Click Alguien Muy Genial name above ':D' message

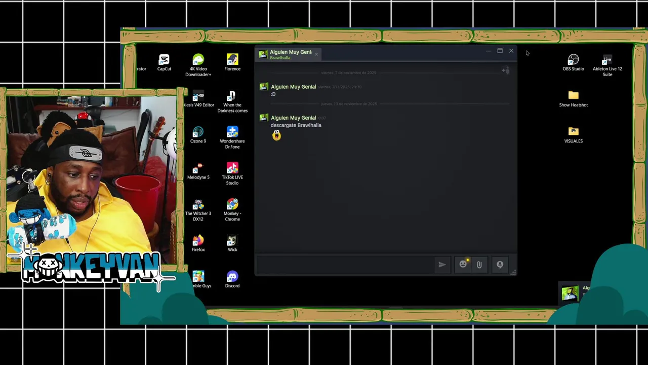[293, 87]
